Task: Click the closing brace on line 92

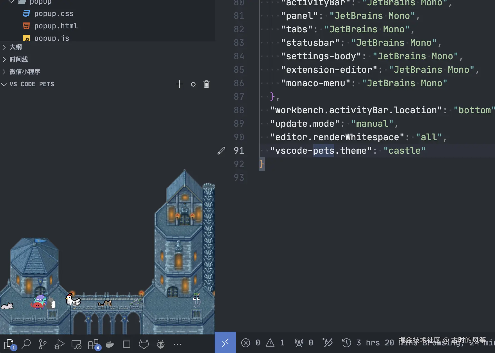Action: point(262,164)
